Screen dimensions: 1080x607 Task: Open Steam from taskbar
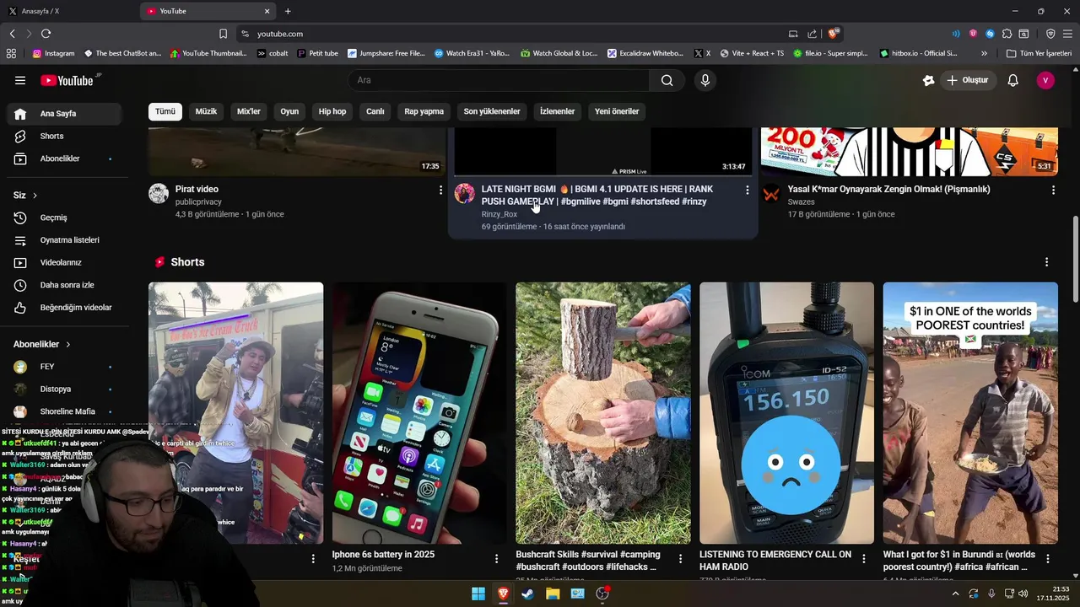point(528,594)
